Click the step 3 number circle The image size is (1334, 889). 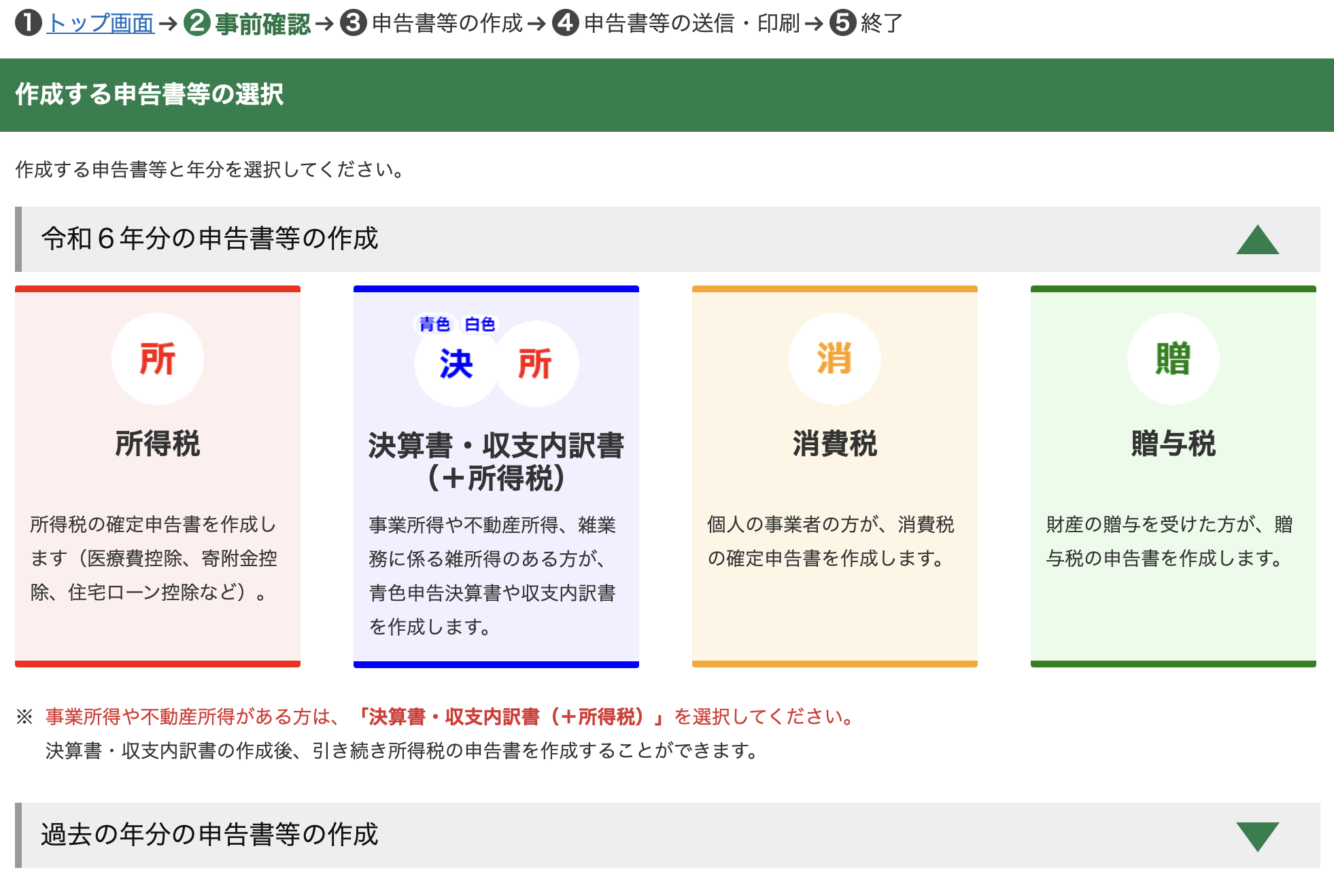click(x=354, y=23)
